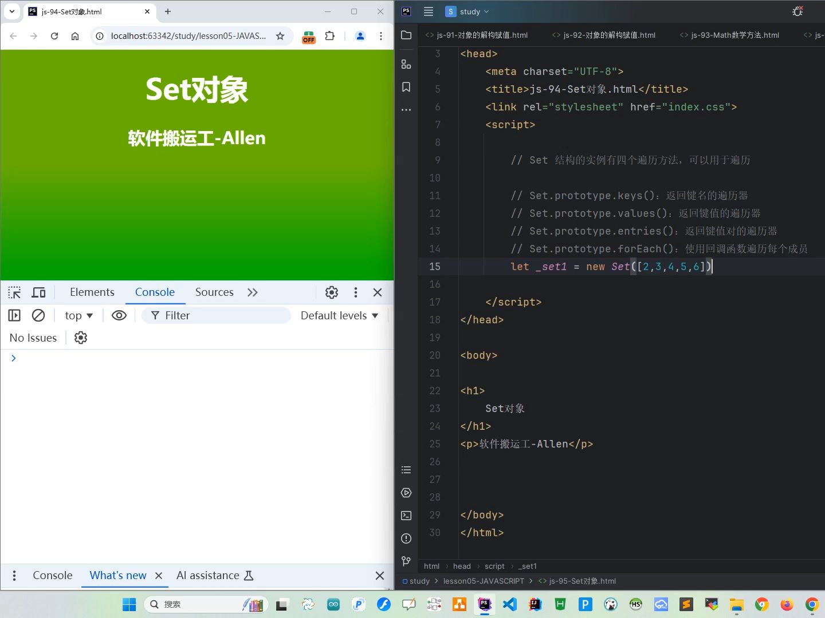Screen dimensions: 825x618
Task: Click the script breadcrumb in PhpStorm
Action: click(x=494, y=566)
